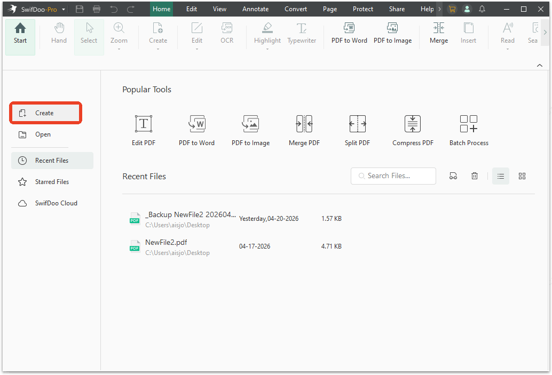Select the Hand tool
Viewport: 552px width, 375px height.
pyautogui.click(x=59, y=35)
